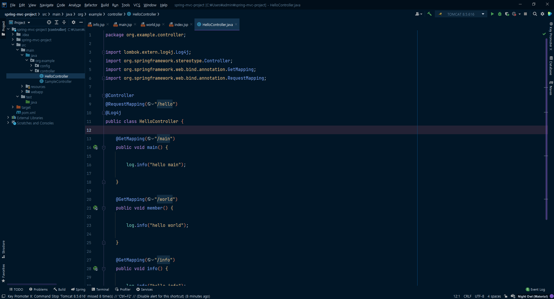Toggle tool window bars at bottom-left corner
Image resolution: width=554 pixels, height=299 pixels.
pyautogui.click(x=3, y=296)
